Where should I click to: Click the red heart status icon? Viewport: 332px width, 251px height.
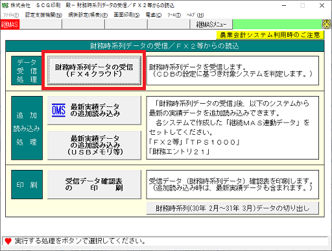(8, 241)
